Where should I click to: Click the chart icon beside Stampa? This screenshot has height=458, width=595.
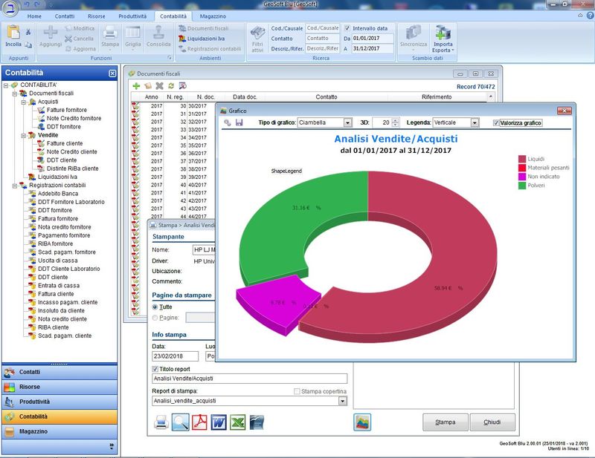(362, 422)
